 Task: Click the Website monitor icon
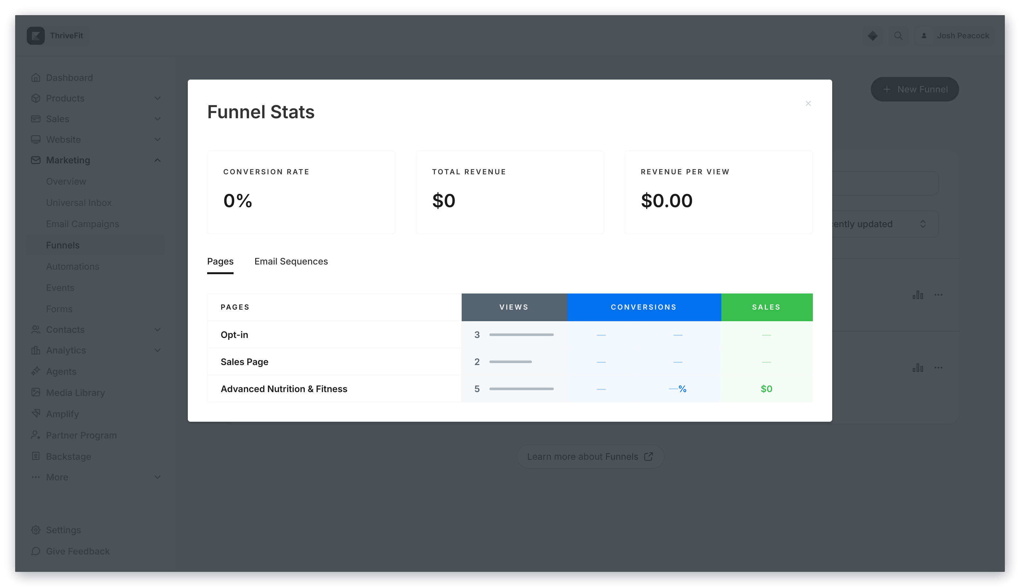tap(35, 140)
